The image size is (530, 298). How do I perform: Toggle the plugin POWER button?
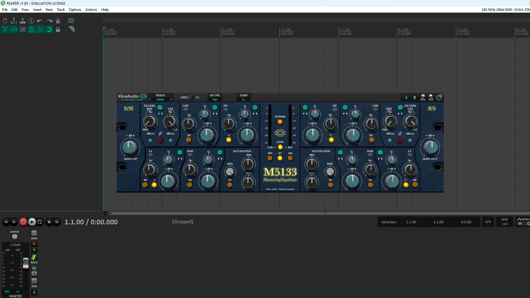[280, 122]
